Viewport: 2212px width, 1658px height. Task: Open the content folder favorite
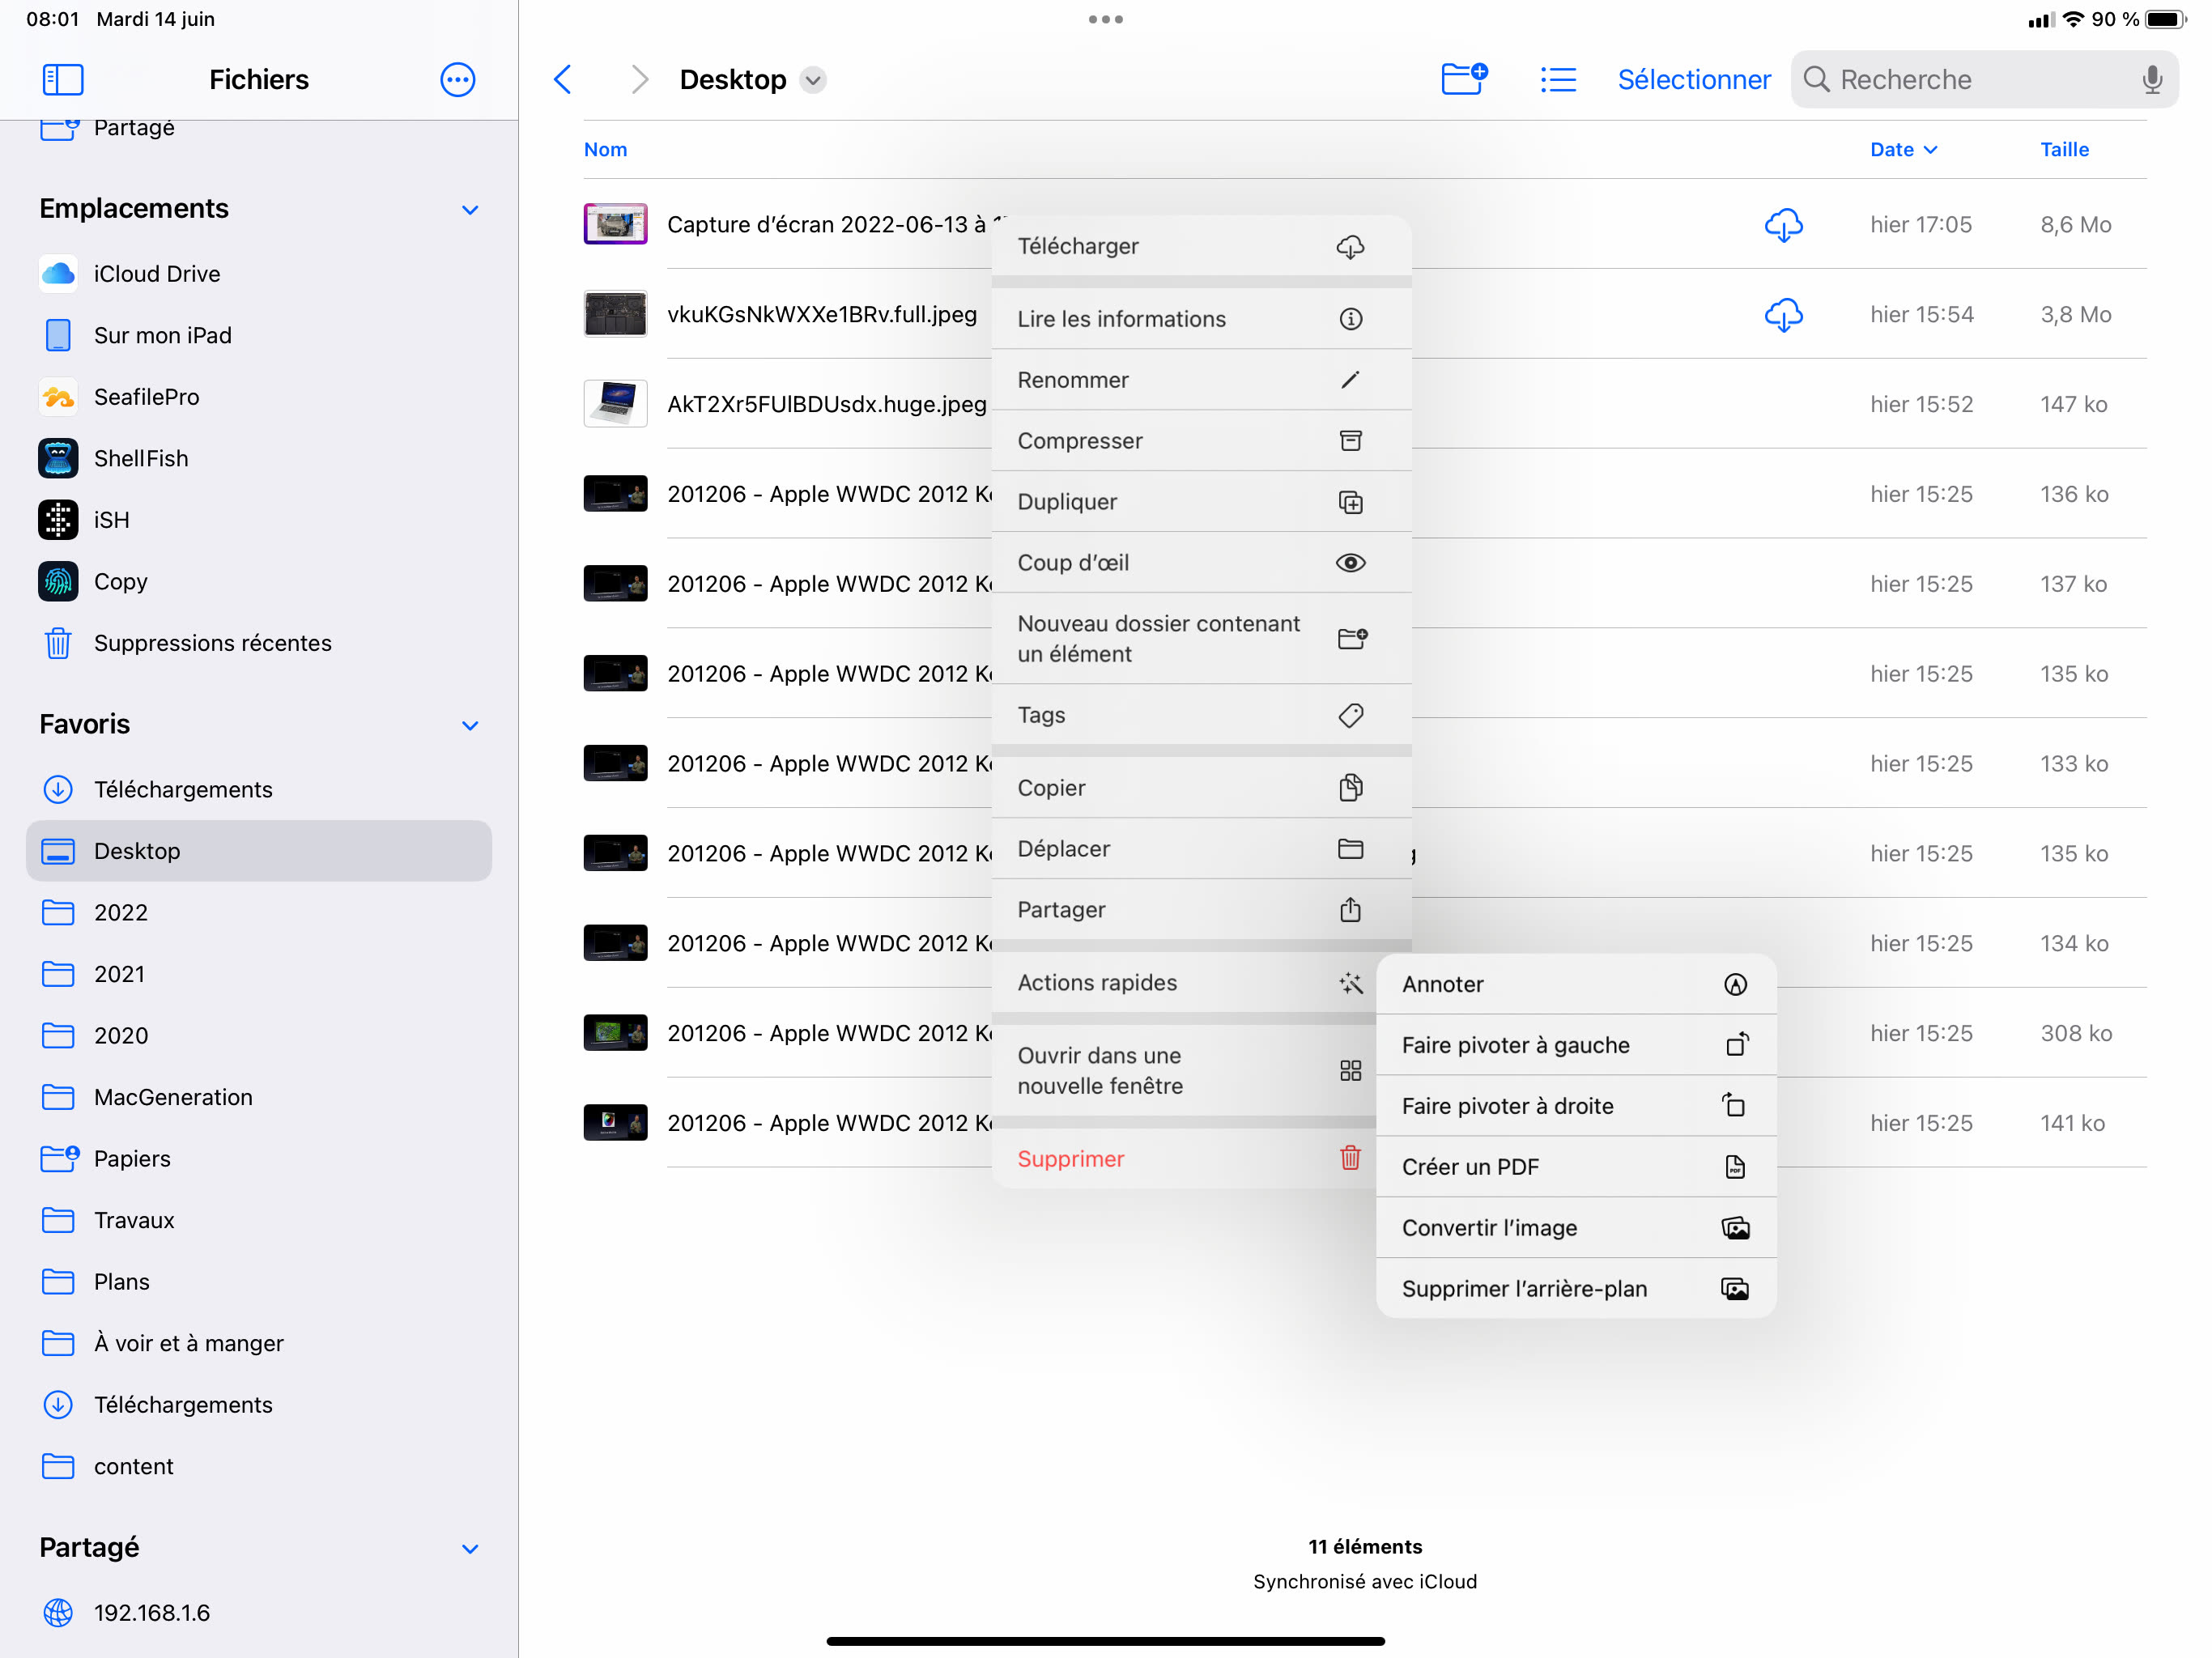[259, 1465]
